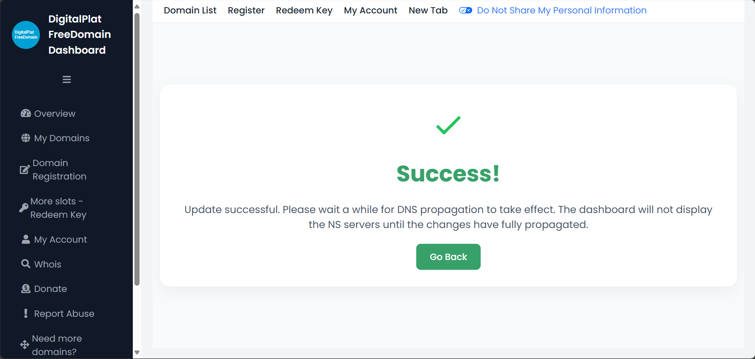Open the Register top menu item

tap(246, 10)
